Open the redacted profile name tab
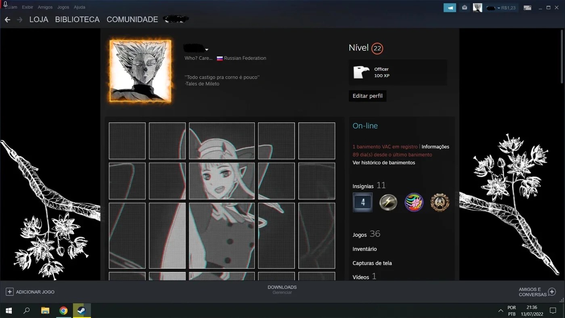565x318 pixels. point(176,19)
